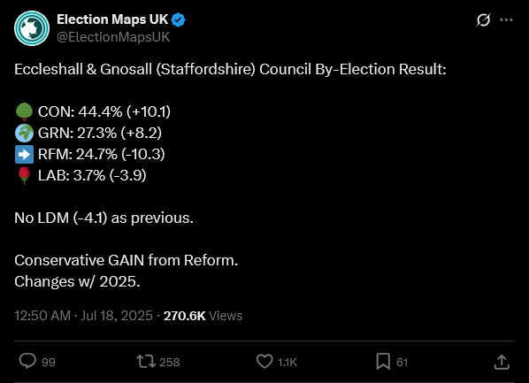Open the three-dot more options menu

506,20
